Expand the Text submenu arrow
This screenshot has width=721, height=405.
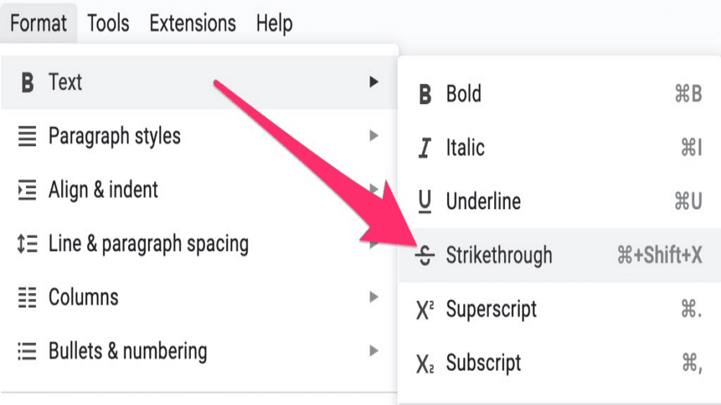pyautogui.click(x=374, y=83)
